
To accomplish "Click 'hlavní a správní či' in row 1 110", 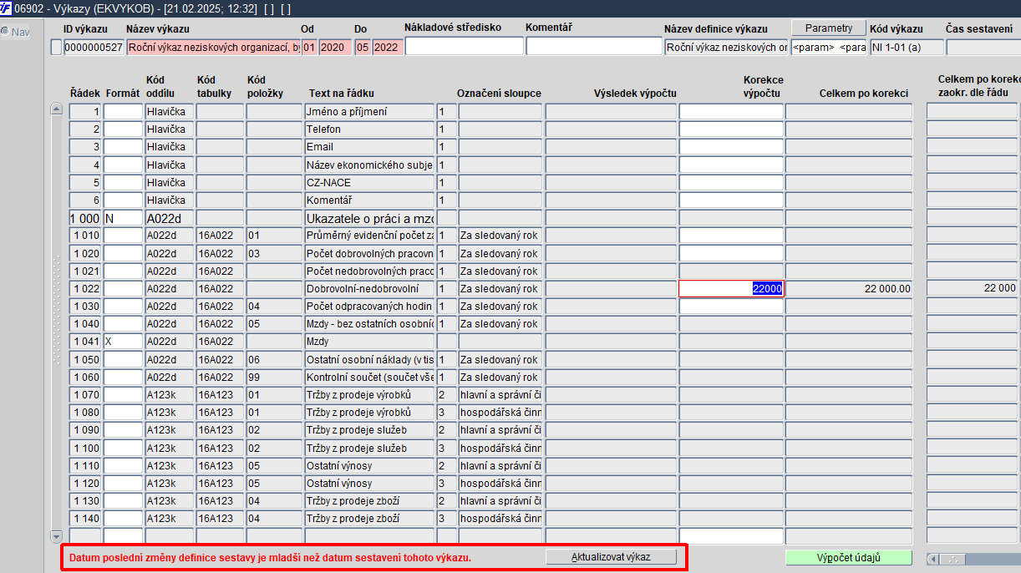I will [500, 465].
